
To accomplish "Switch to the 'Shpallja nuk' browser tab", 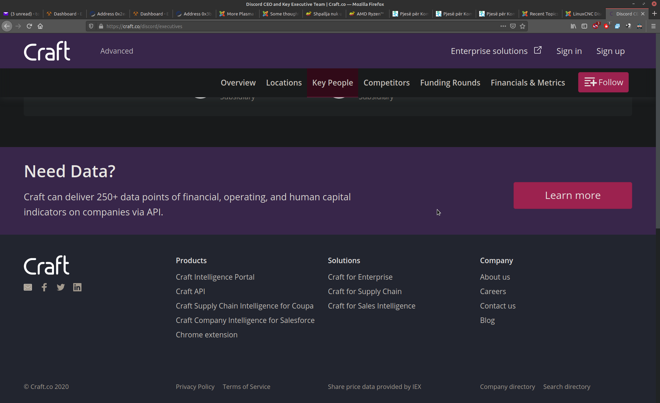I will tap(323, 14).
